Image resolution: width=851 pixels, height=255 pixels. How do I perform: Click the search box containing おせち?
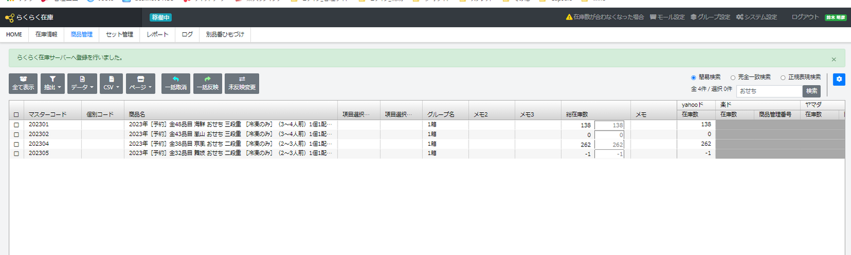click(x=769, y=91)
